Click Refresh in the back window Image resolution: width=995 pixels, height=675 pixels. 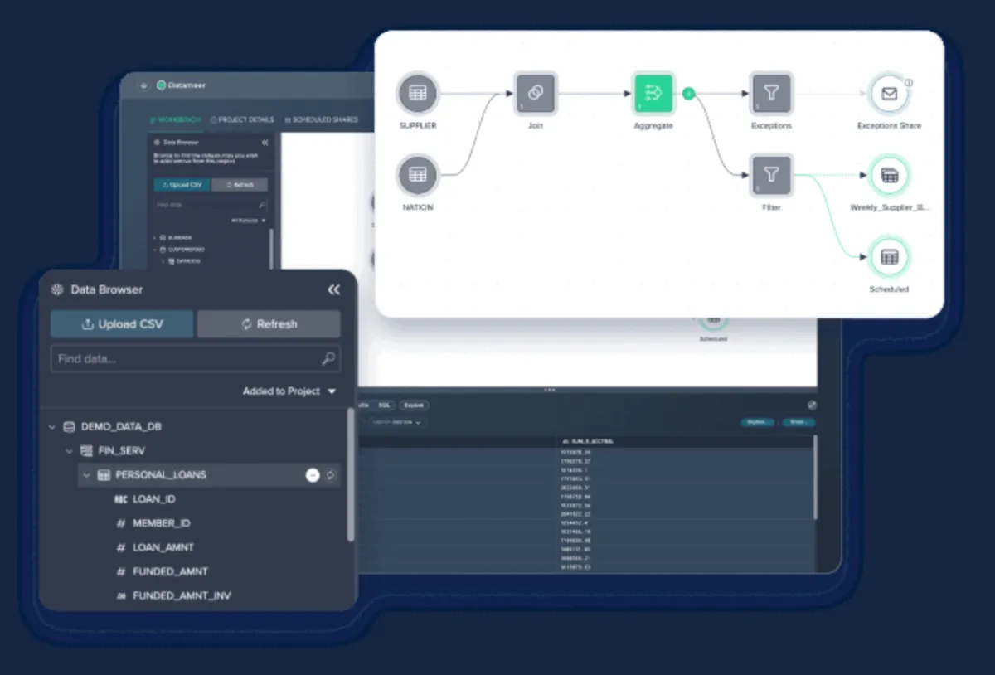point(240,185)
